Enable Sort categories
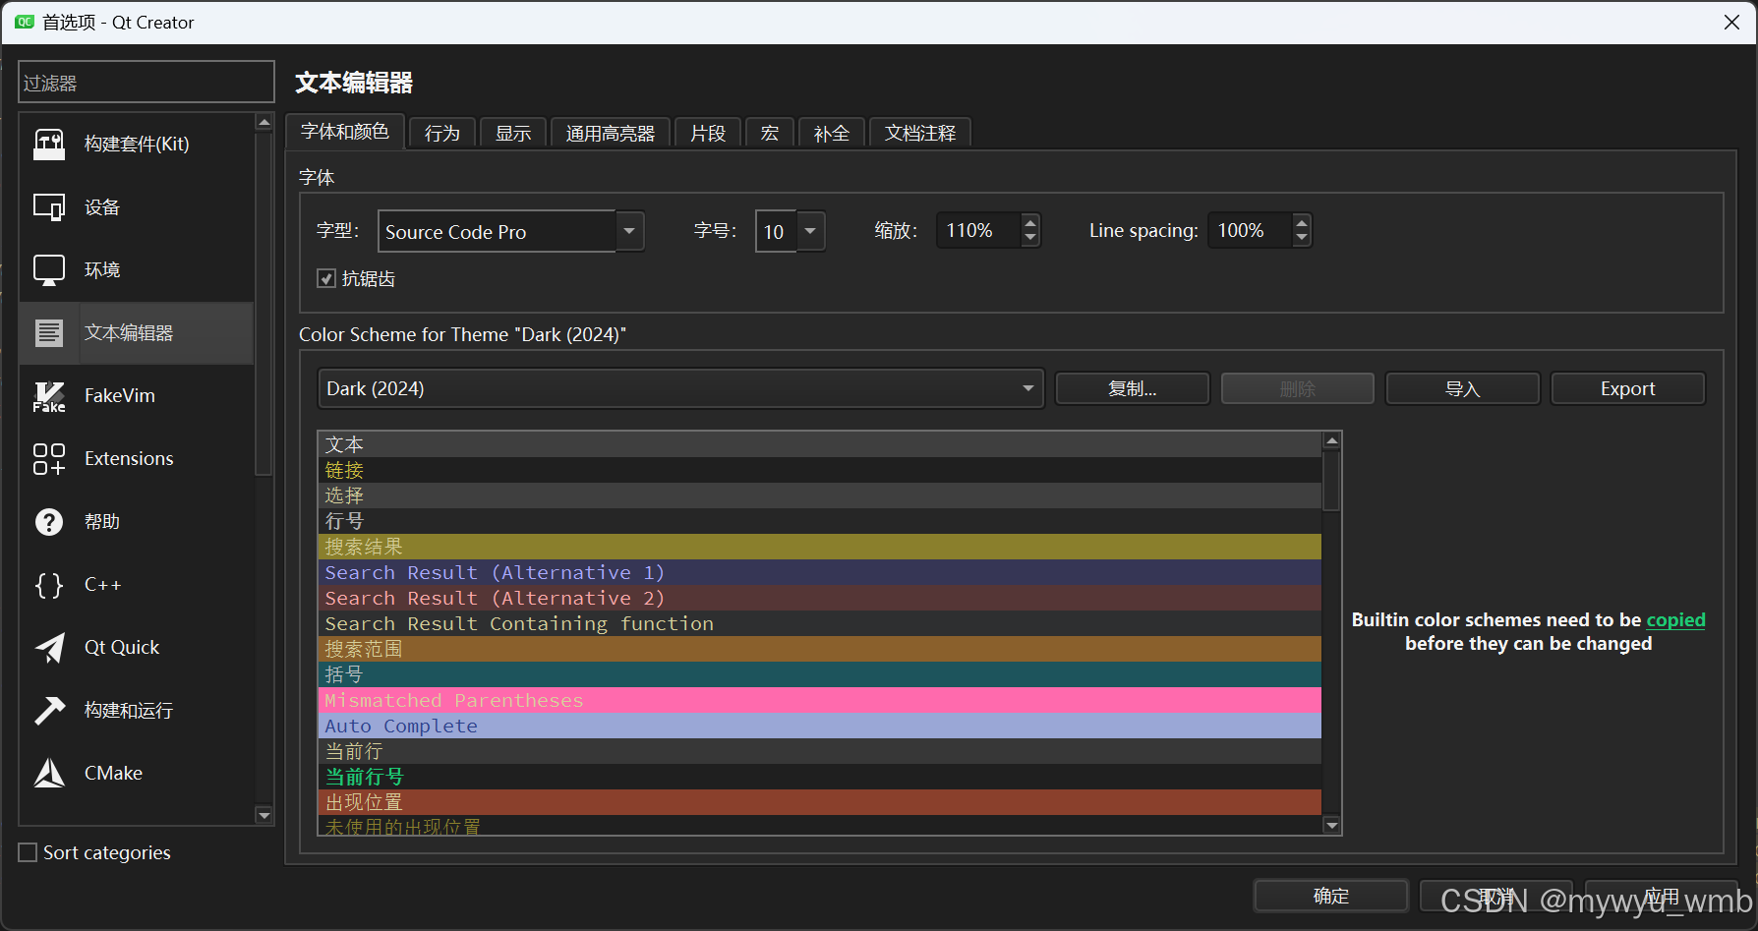This screenshot has width=1758, height=931. click(27, 852)
